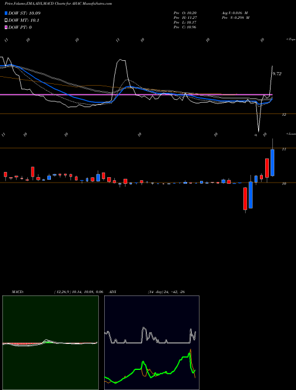This screenshot has height=390, width=296.
Task: Click the Tops label at the chart's right edge
Action: point(291,40)
